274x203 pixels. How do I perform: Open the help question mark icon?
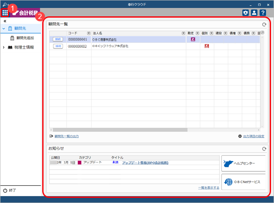[263, 13]
